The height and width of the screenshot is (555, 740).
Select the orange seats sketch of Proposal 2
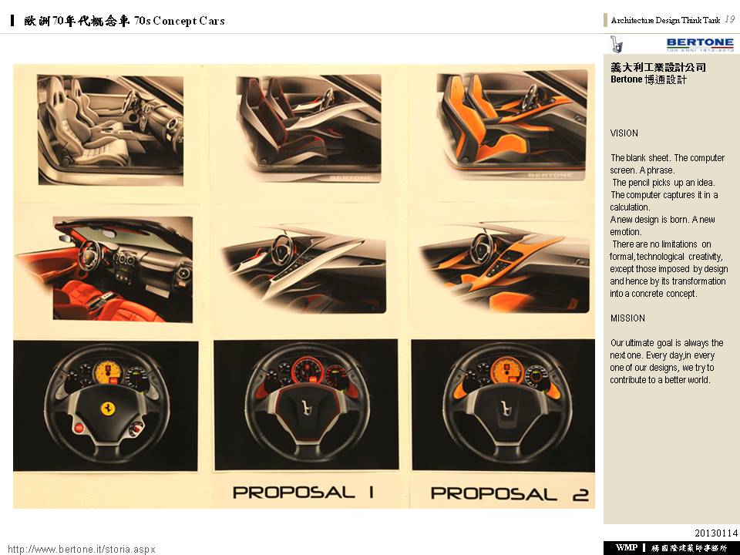point(512,126)
